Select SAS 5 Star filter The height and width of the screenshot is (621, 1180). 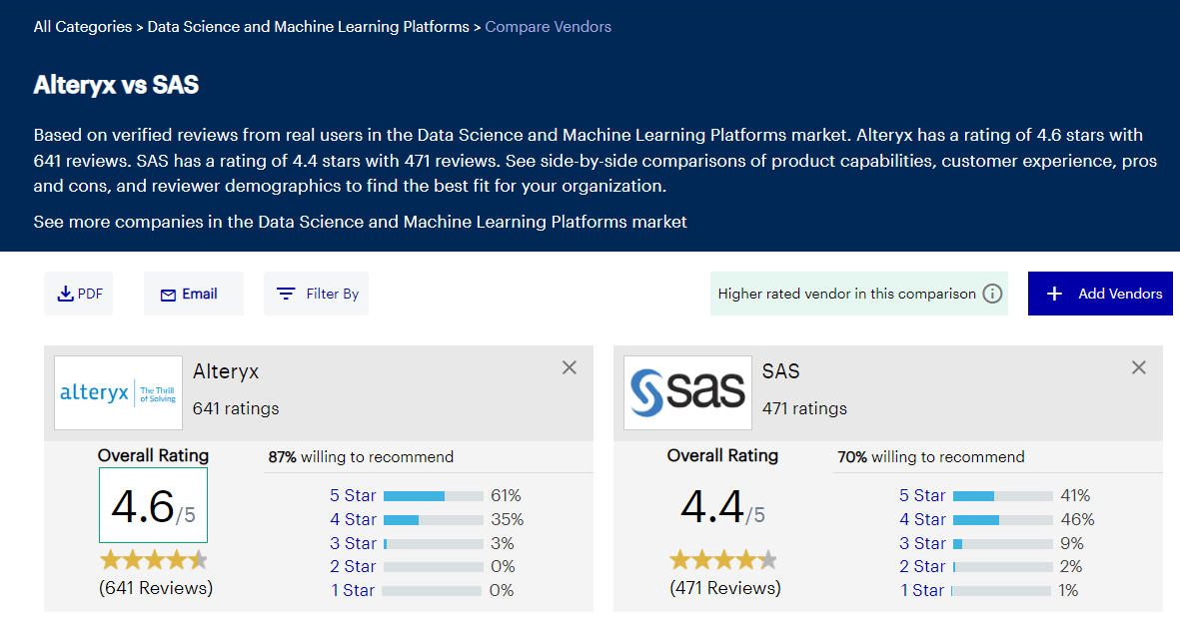[922, 495]
